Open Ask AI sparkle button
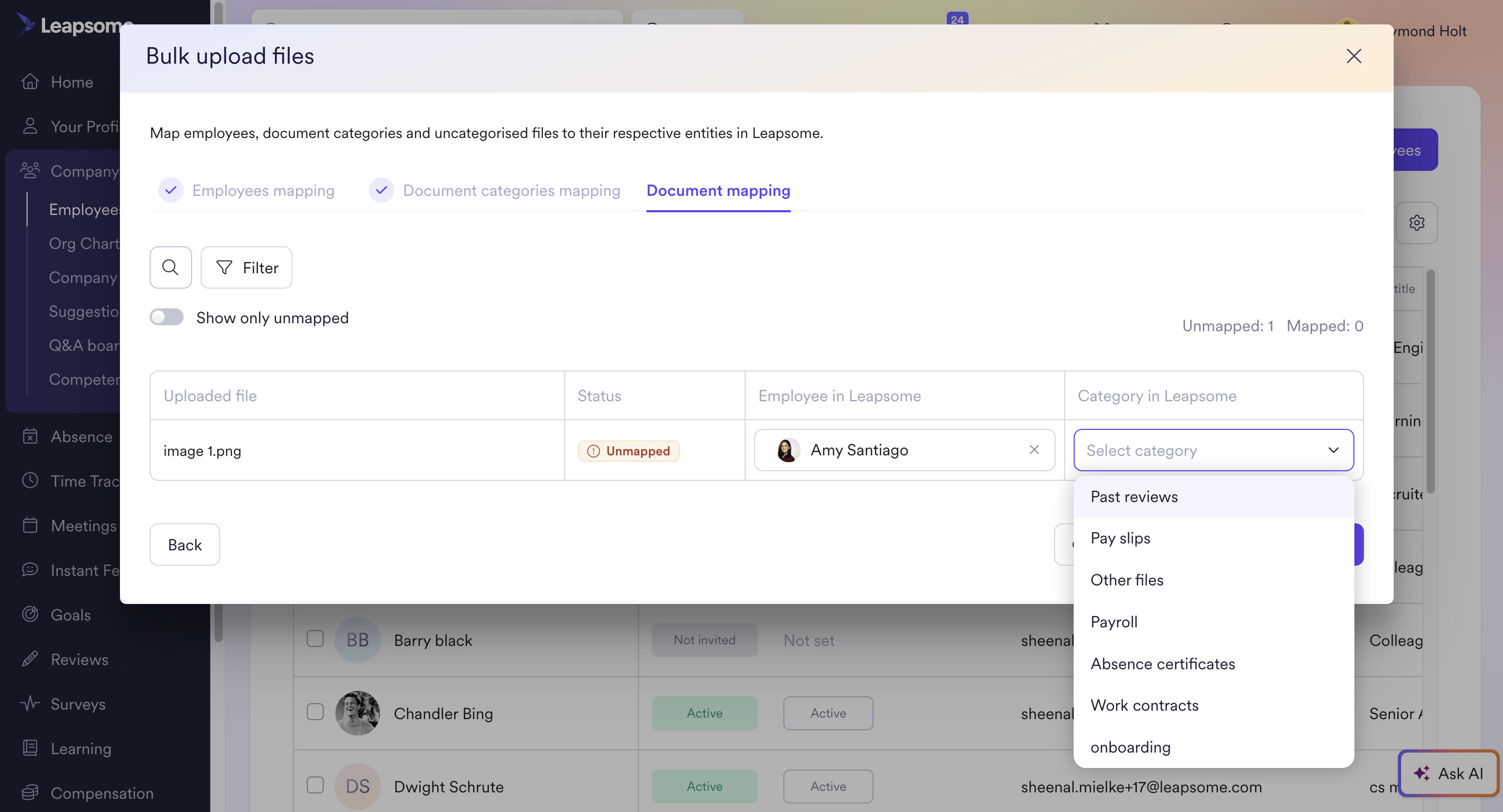This screenshot has width=1503, height=812. 1448,773
